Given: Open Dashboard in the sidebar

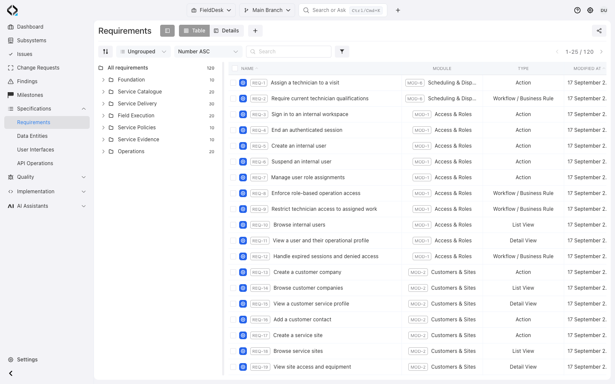Looking at the screenshot, I should pos(47,27).
